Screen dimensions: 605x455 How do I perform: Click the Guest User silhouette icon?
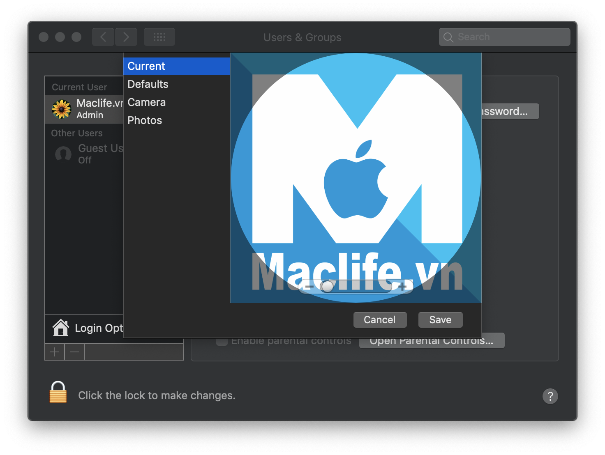tap(63, 154)
